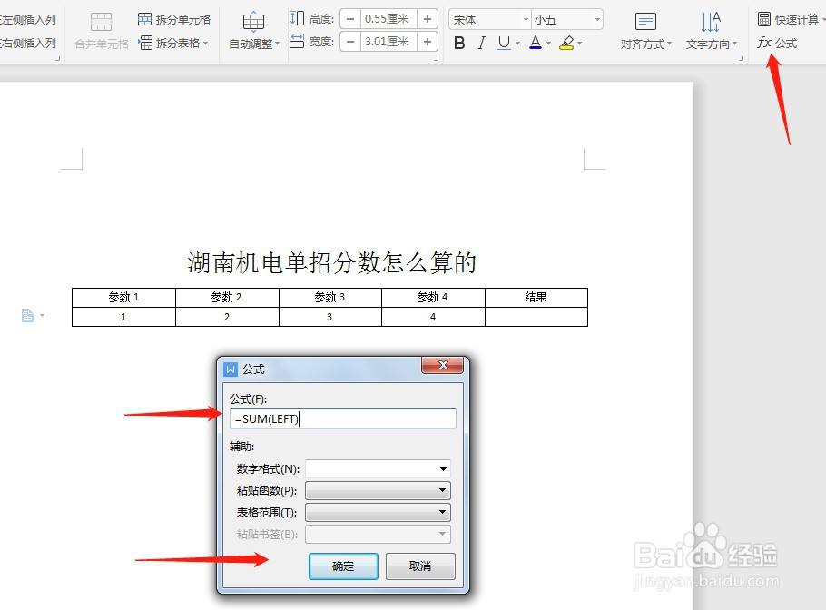This screenshot has width=826, height=610.
Task: Click 取消 to cancel the formula dialog
Action: pos(420,566)
